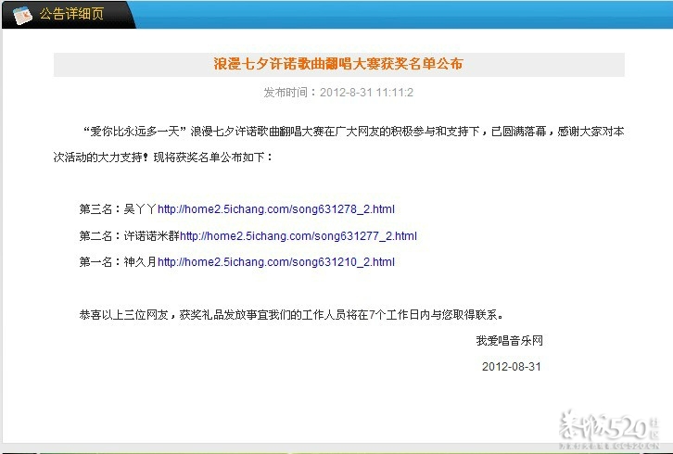Click the sentence starting 恭喜以上三位网友
This screenshot has width=673, height=454.
pos(291,315)
